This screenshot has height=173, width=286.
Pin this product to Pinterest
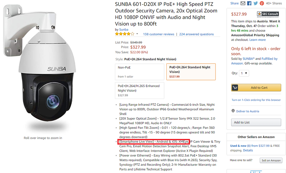point(262,3)
